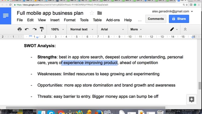Image resolution: width=202 pixels, height=114 pixels.
Task: Click the Opportunities bullet line
Action: coord(106,85)
